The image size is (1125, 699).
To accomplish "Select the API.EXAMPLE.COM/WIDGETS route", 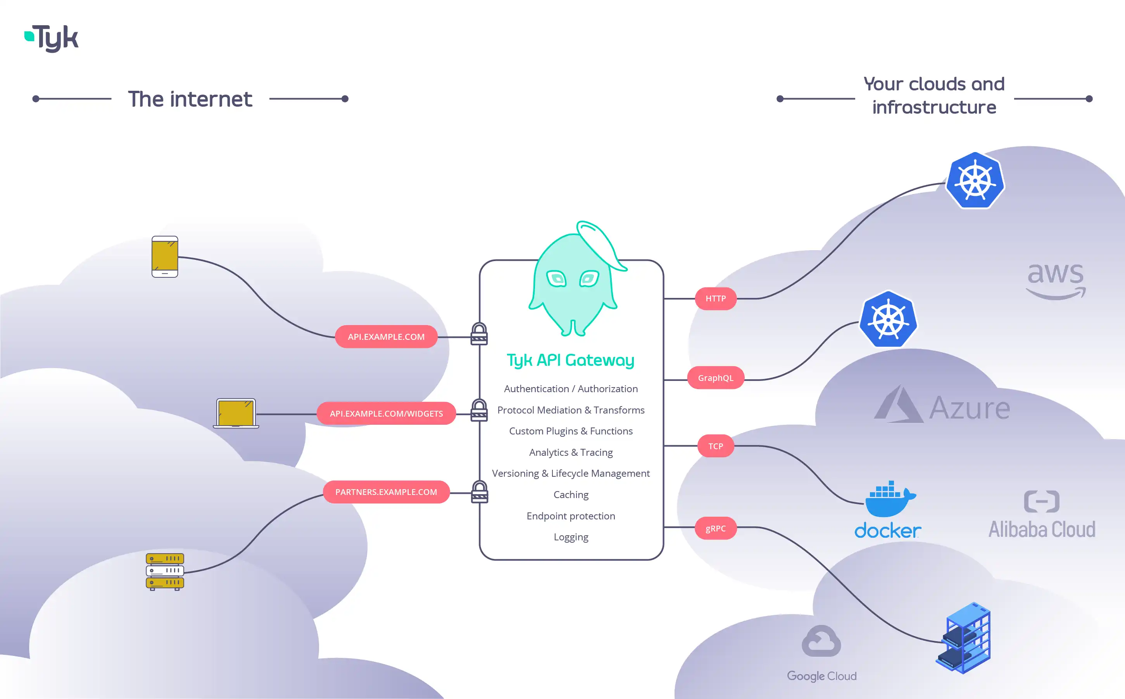I will [385, 413].
